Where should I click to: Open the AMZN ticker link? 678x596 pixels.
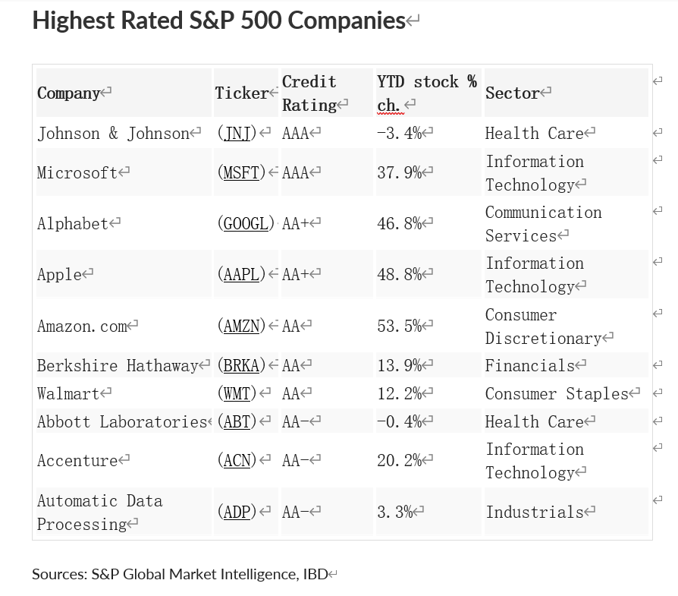(242, 326)
